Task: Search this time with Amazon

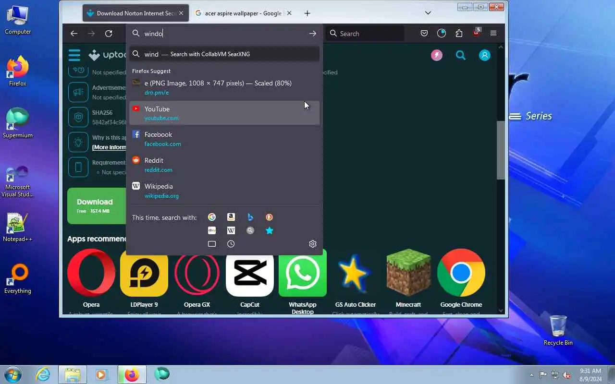Action: (x=231, y=217)
